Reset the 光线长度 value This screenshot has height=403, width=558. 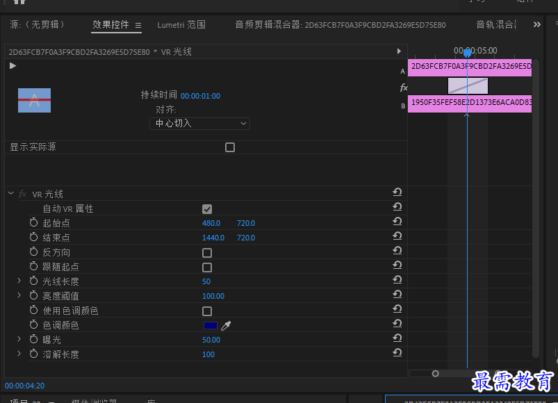397,280
